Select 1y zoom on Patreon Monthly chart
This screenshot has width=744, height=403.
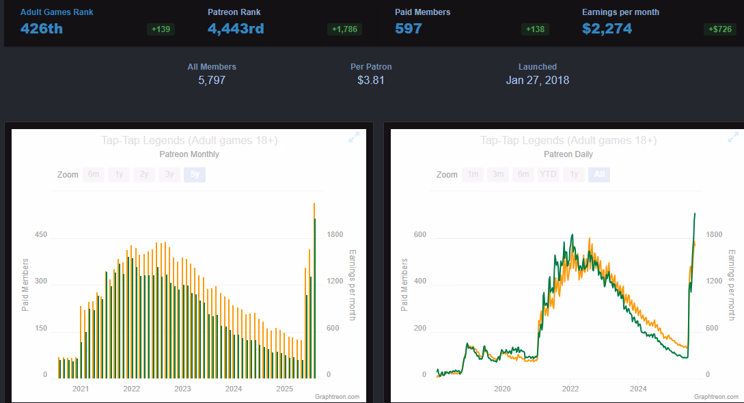point(119,175)
